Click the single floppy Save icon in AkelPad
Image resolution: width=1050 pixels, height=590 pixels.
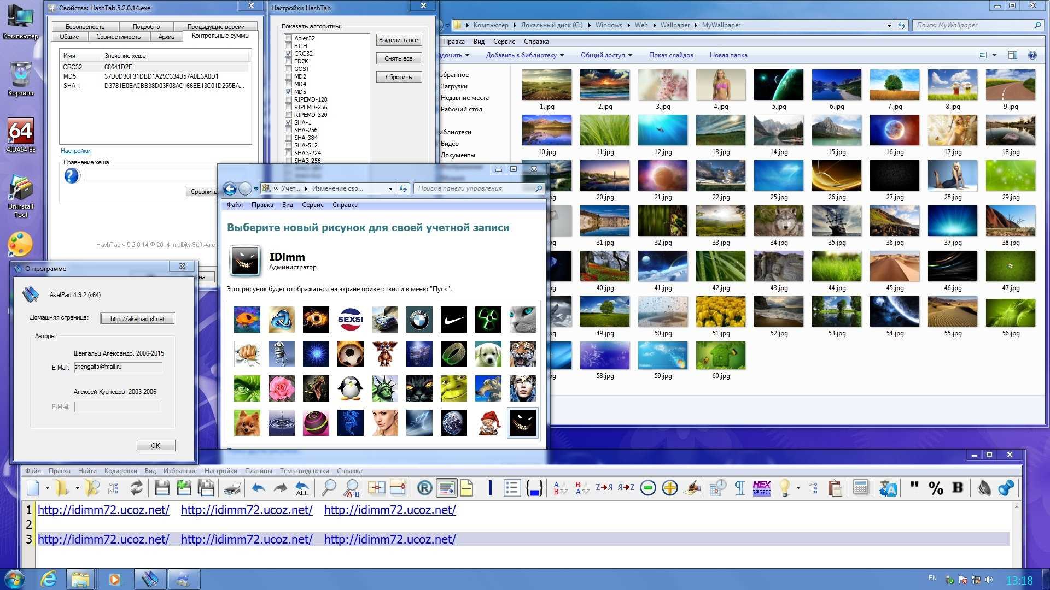(162, 488)
